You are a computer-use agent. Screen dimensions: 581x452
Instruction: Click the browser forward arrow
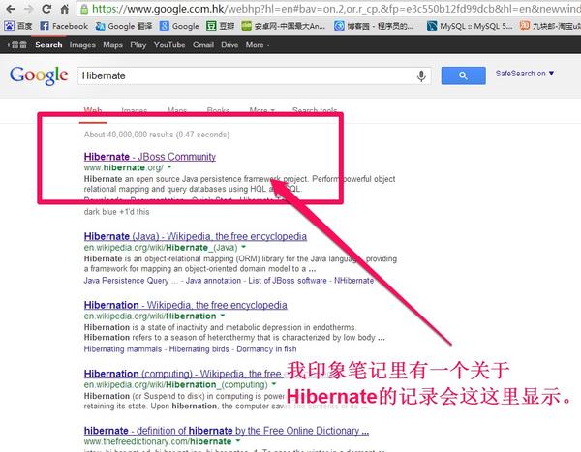(x=28, y=9)
